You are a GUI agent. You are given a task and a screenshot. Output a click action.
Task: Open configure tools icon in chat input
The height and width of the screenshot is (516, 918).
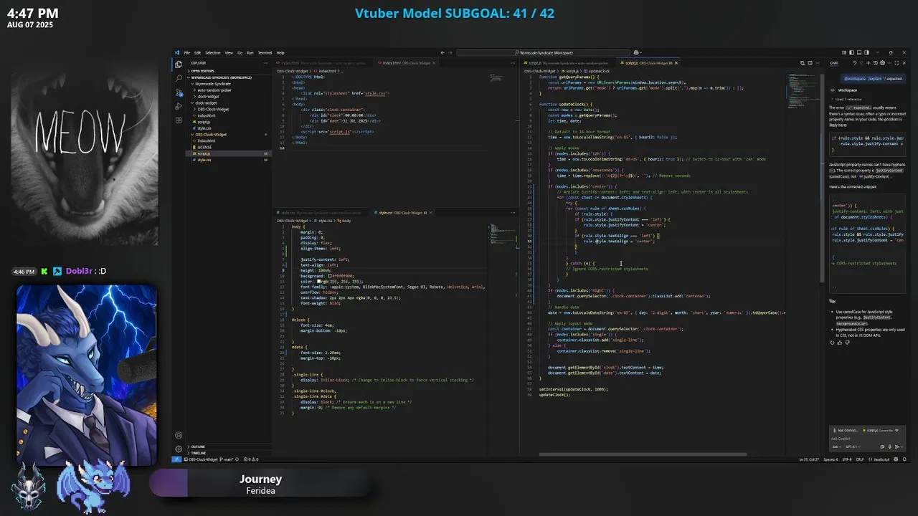(x=882, y=446)
